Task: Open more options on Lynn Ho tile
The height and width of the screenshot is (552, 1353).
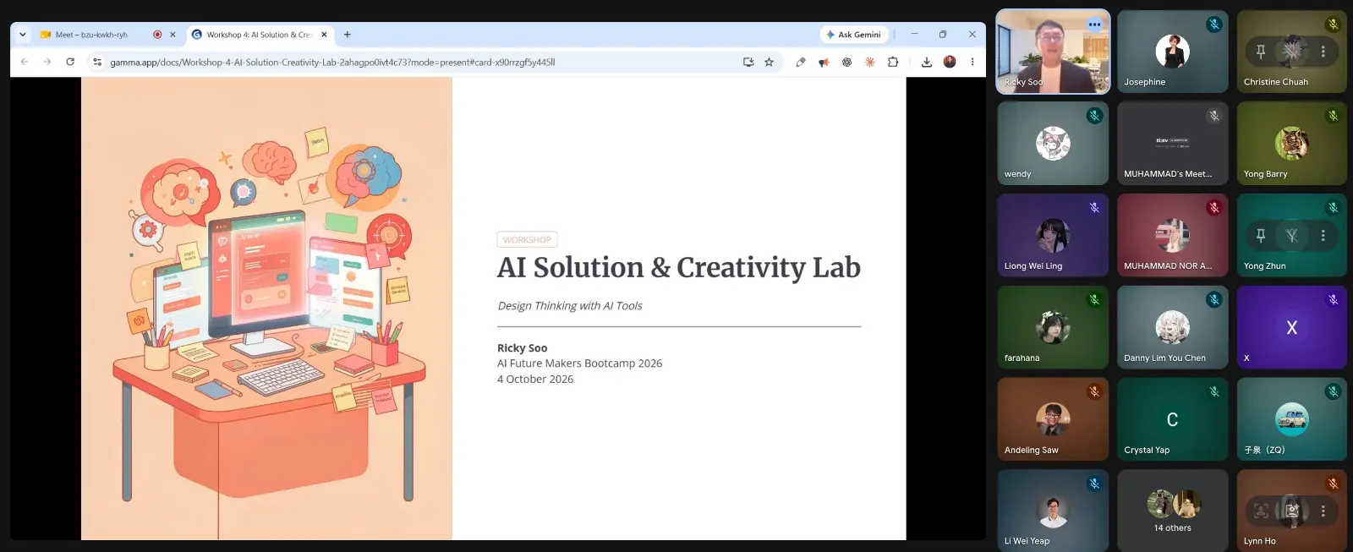Action: 1323,511
